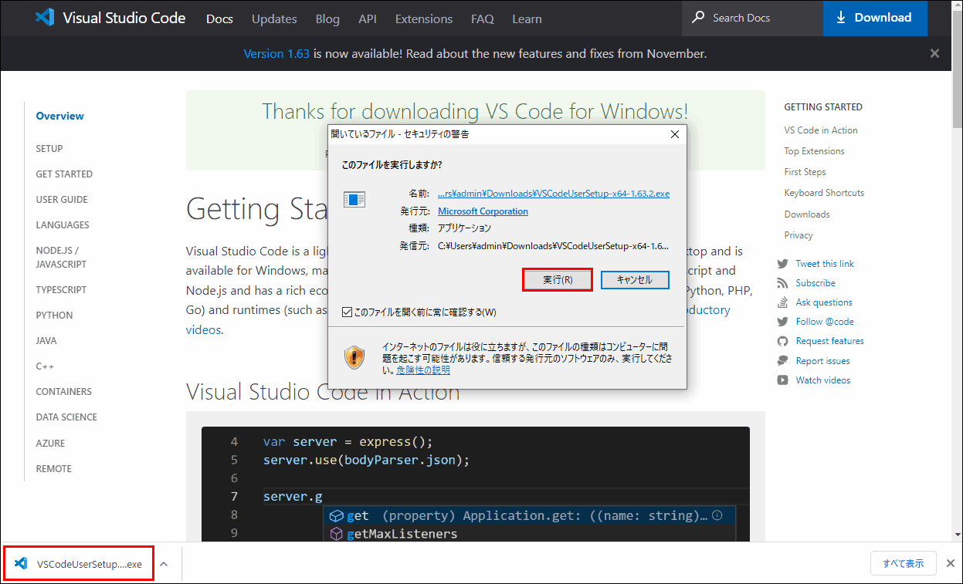Image resolution: width=963 pixels, height=584 pixels.
Task: Open the Learn page
Action: 527,19
